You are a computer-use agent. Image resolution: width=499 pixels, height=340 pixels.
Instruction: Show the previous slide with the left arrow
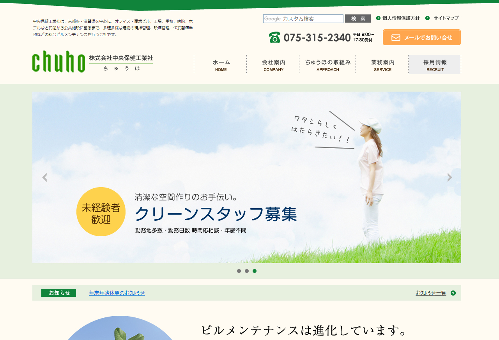(x=44, y=177)
